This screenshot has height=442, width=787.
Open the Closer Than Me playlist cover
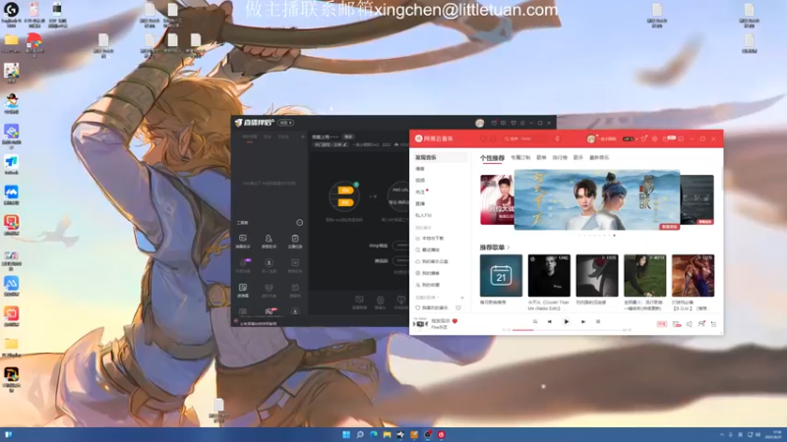pos(549,276)
